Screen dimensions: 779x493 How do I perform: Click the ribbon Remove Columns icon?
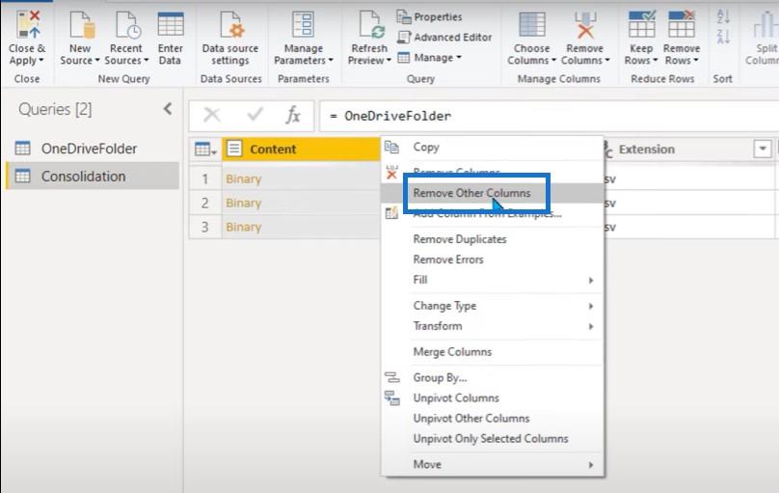[585, 25]
